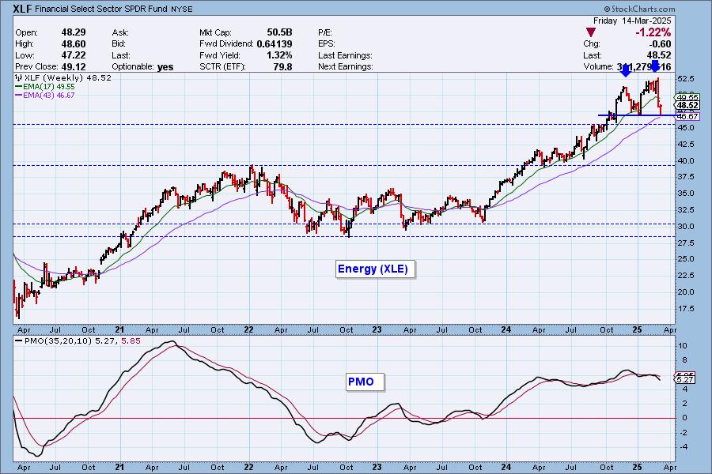
Task: Select the Fwd Dividend value 0.64139
Action: pyautogui.click(x=275, y=43)
